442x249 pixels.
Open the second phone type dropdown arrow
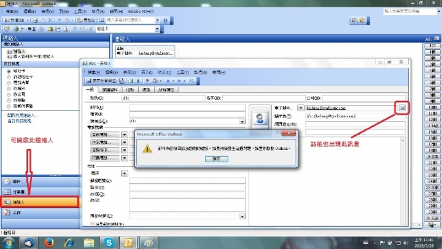tap(124, 143)
